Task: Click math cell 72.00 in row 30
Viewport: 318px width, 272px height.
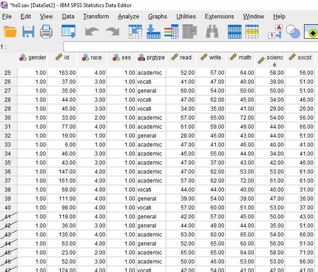Action: point(241,118)
